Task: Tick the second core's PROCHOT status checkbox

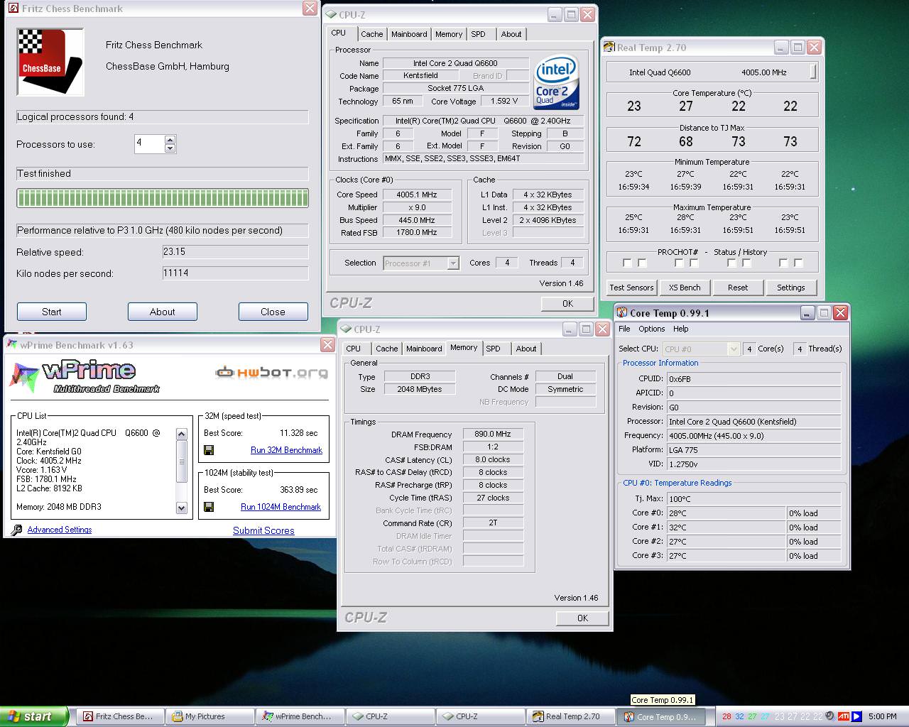Action: click(679, 263)
